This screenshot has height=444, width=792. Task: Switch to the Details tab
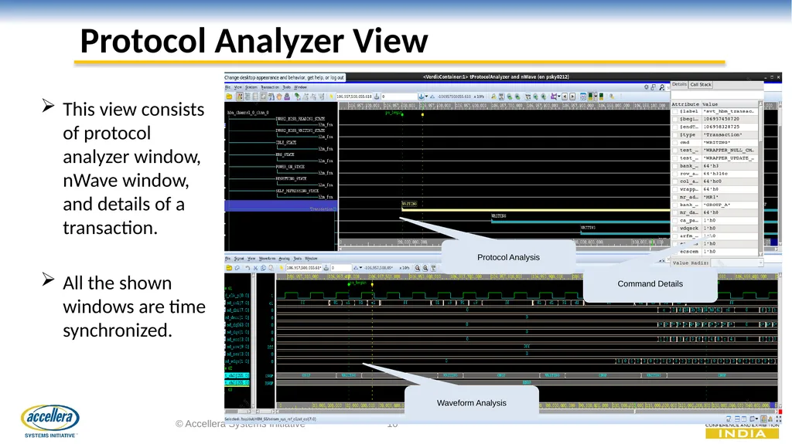[x=679, y=84]
